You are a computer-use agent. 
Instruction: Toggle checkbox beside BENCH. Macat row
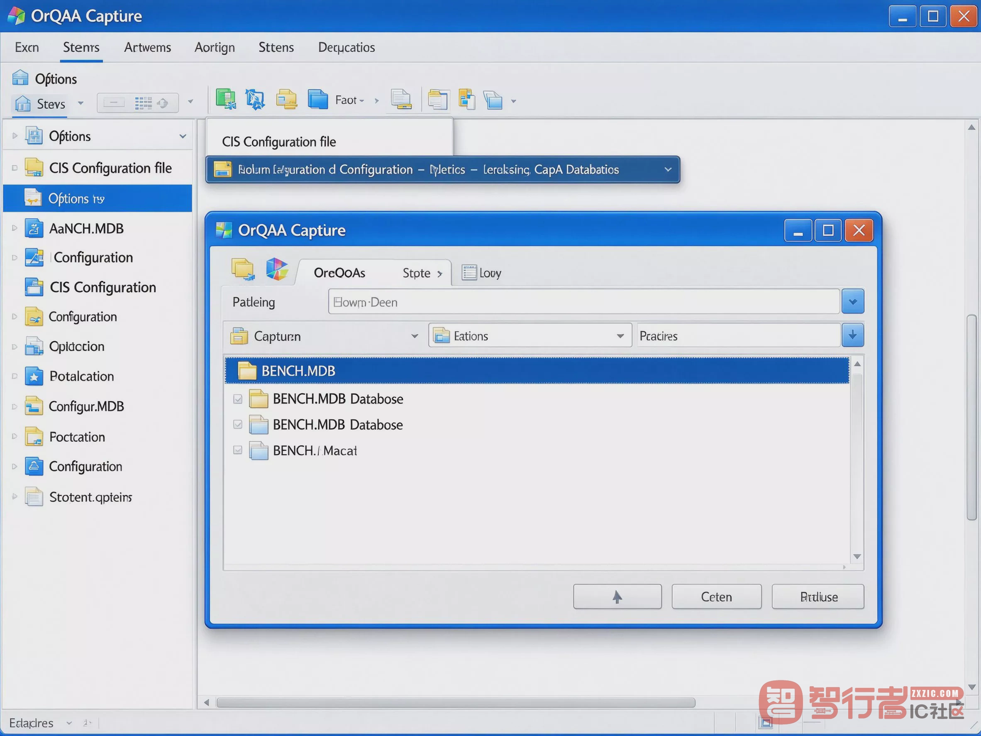coord(238,450)
